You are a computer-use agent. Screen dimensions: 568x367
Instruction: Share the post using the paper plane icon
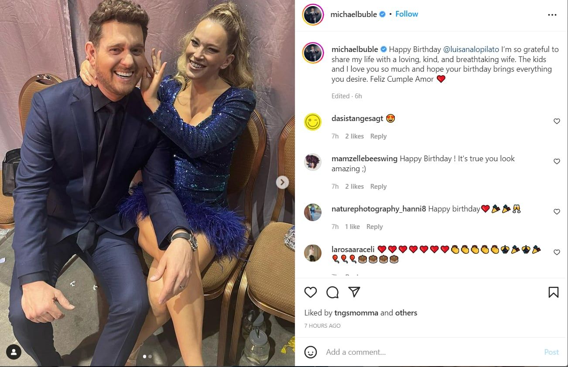(x=354, y=292)
